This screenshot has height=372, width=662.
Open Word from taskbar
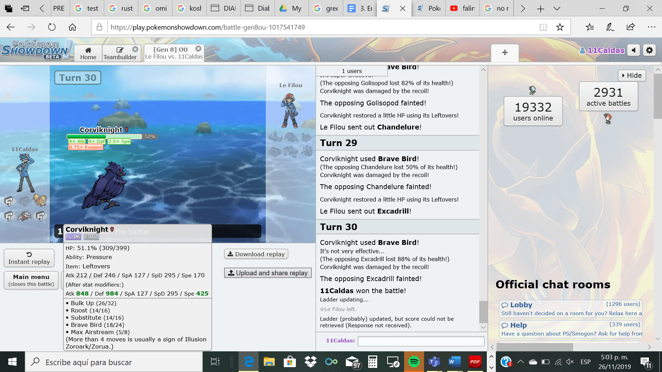(x=454, y=362)
